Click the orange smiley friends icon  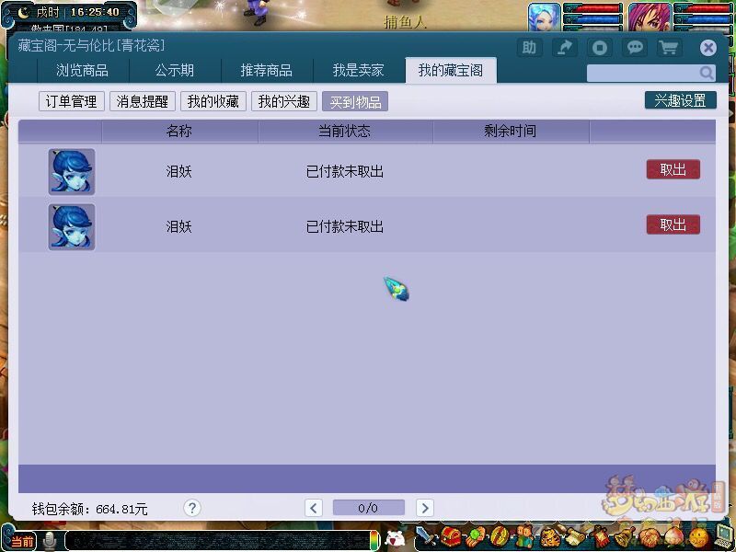coord(699,536)
